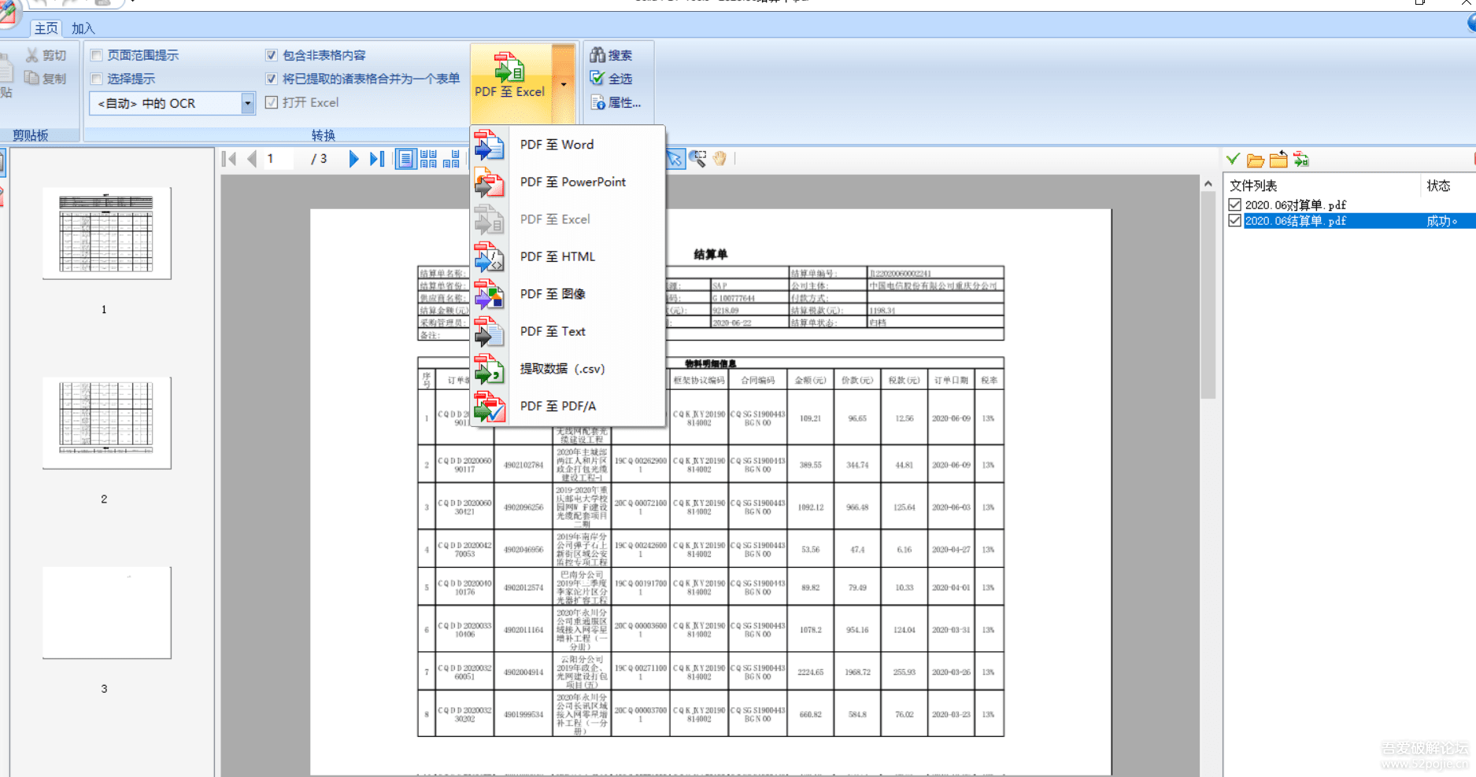
Task: Select page 2 thumbnail in sidebar
Action: click(x=105, y=422)
